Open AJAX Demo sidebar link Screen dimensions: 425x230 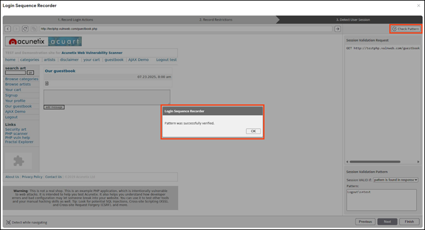(x=15, y=112)
